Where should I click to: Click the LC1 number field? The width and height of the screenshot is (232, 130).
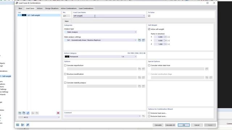click(x=67, y=16)
